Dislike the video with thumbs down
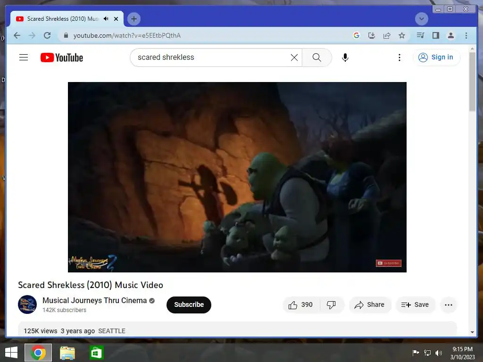This screenshot has height=362, width=483. (x=332, y=305)
